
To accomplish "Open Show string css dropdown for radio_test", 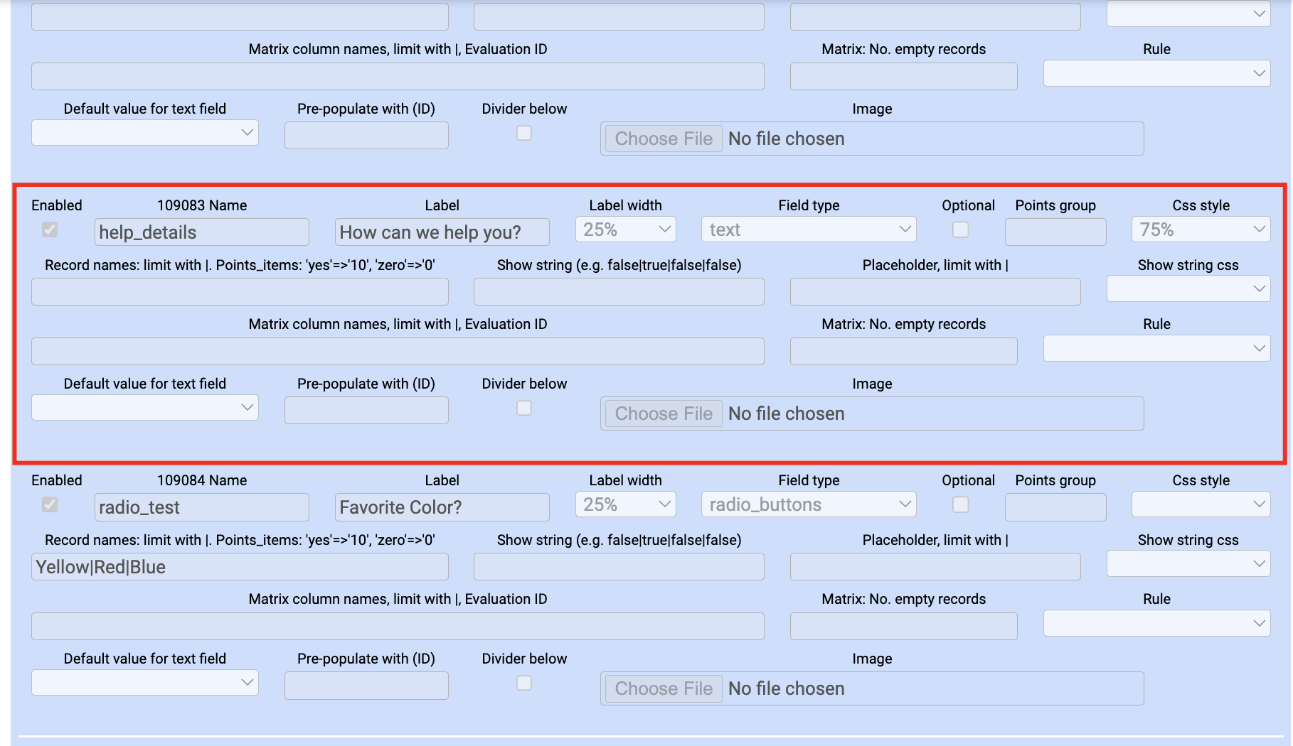I will pos(1188,564).
